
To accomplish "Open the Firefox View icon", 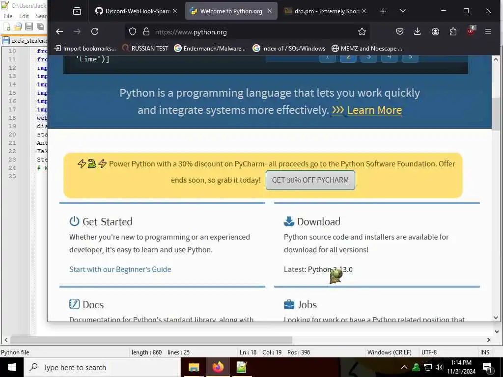I will 77,11.
